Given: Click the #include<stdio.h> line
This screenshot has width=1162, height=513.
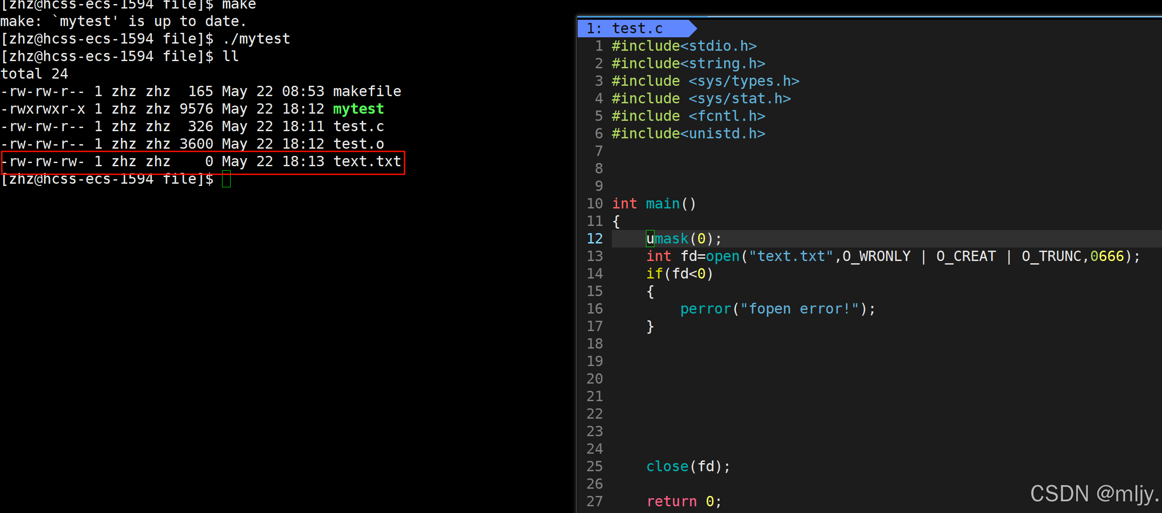Looking at the screenshot, I should pos(683,46).
